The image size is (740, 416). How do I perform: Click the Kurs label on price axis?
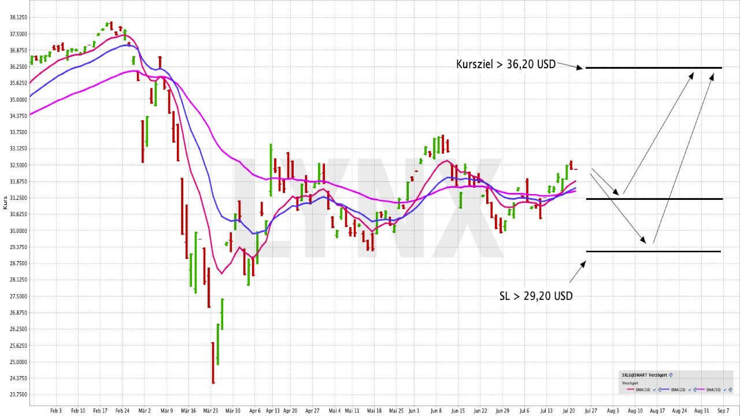(x=6, y=202)
